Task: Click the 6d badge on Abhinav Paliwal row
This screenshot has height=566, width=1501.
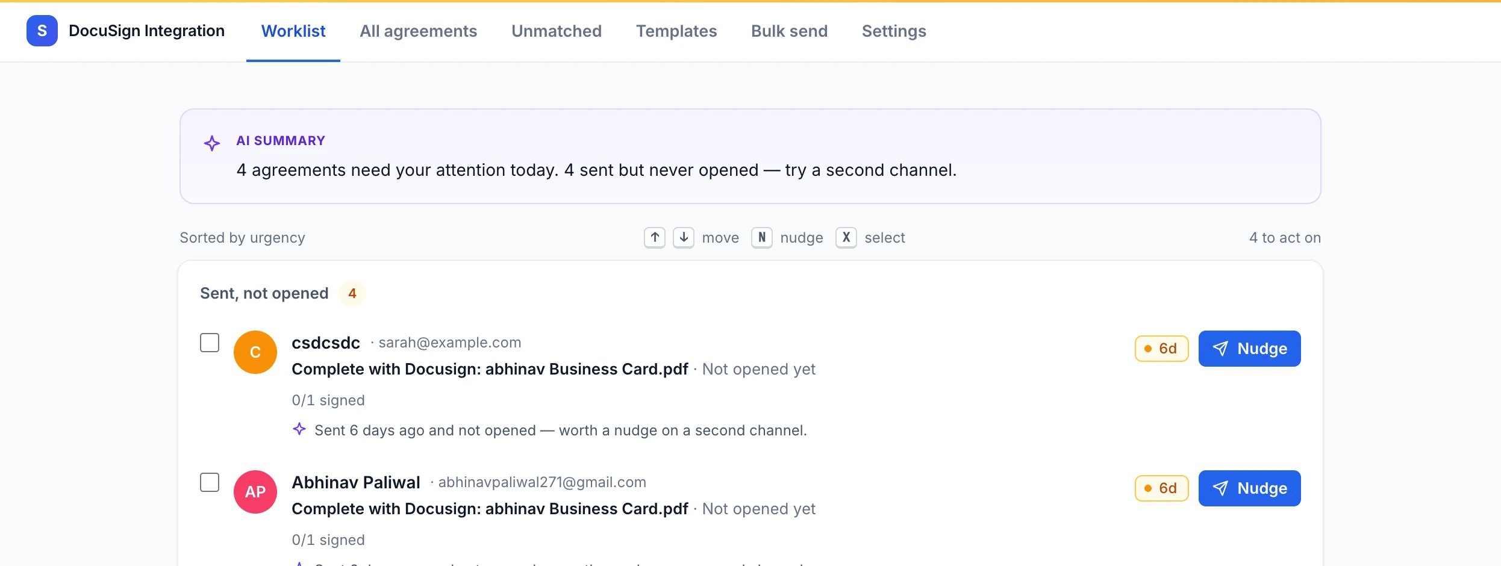Action: click(1162, 488)
